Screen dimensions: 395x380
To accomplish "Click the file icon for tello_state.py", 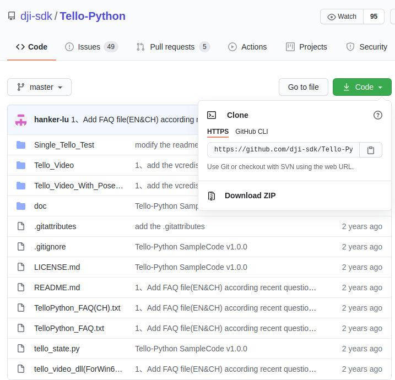I will 21,349.
